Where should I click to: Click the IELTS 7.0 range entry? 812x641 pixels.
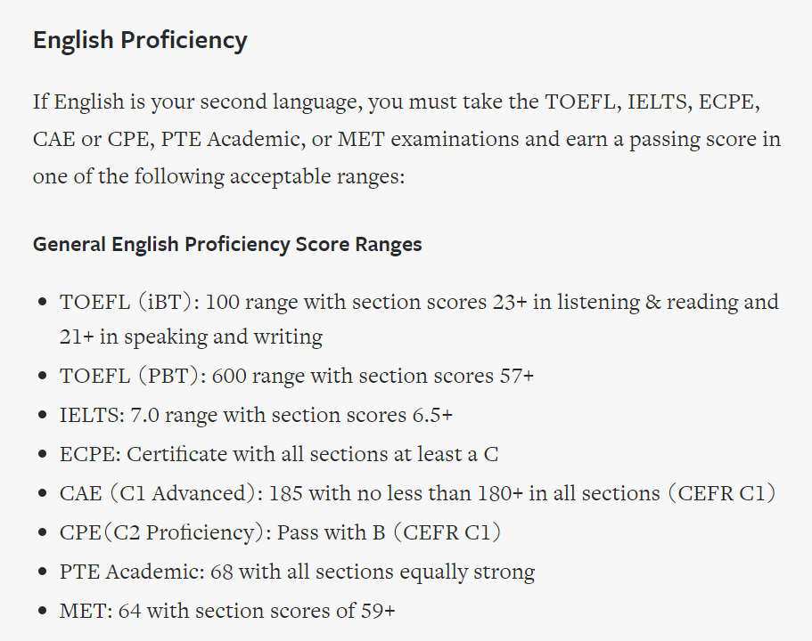click(x=256, y=415)
